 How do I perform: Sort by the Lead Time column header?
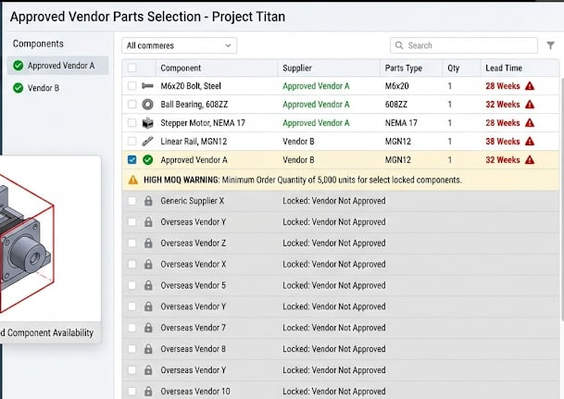point(503,68)
